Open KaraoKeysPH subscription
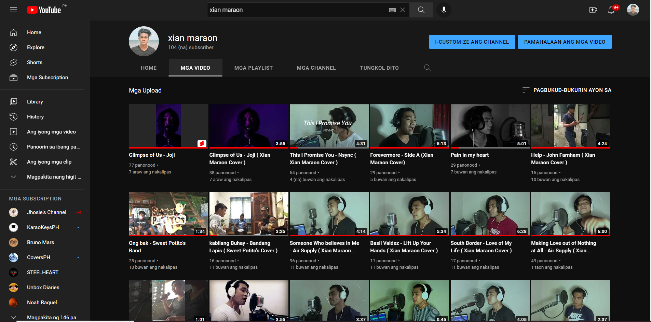This screenshot has width=651, height=322. [x=45, y=227]
